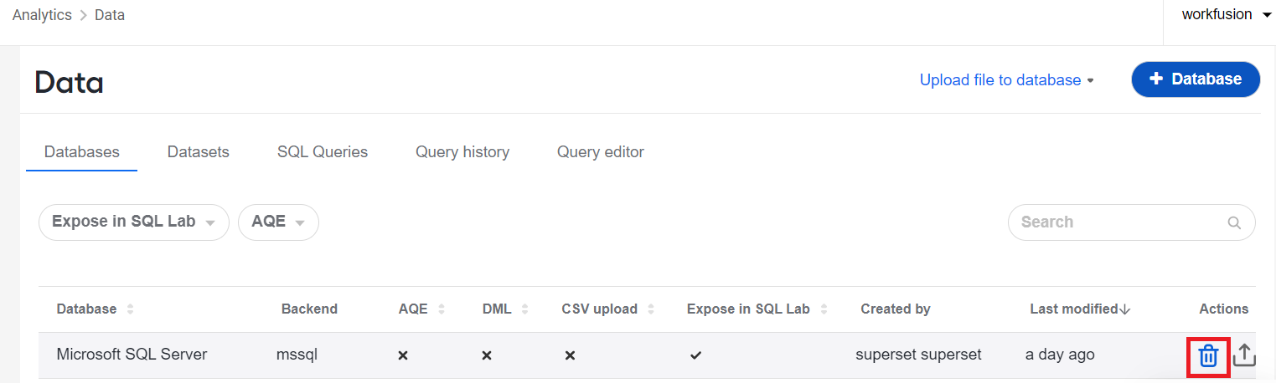The width and height of the screenshot is (1276, 383).
Task: Go to Analytics breadcrumb link
Action: click(x=42, y=15)
